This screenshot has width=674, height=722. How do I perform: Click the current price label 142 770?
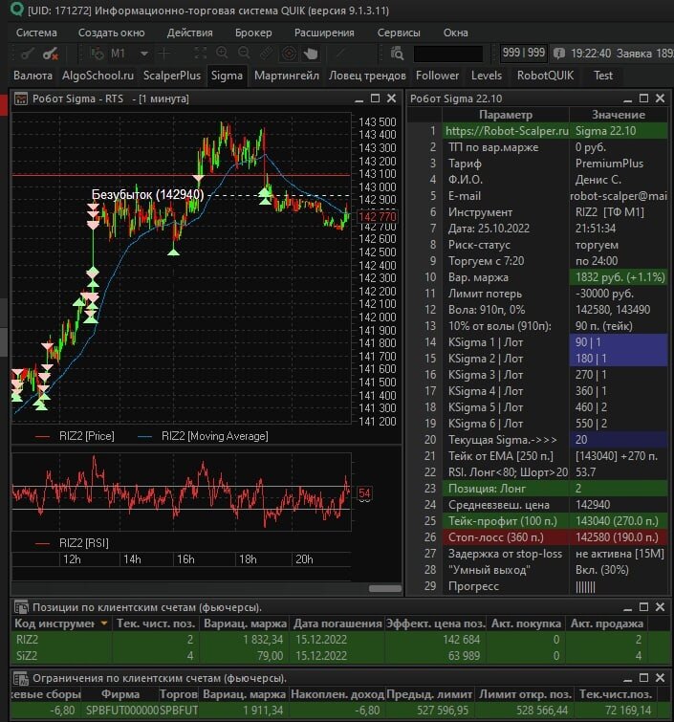click(x=377, y=217)
